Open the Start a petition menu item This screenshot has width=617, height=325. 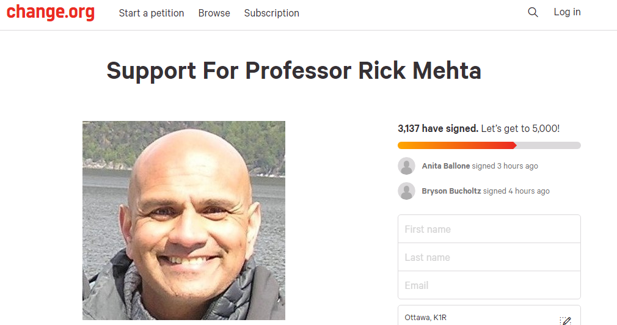pos(152,13)
